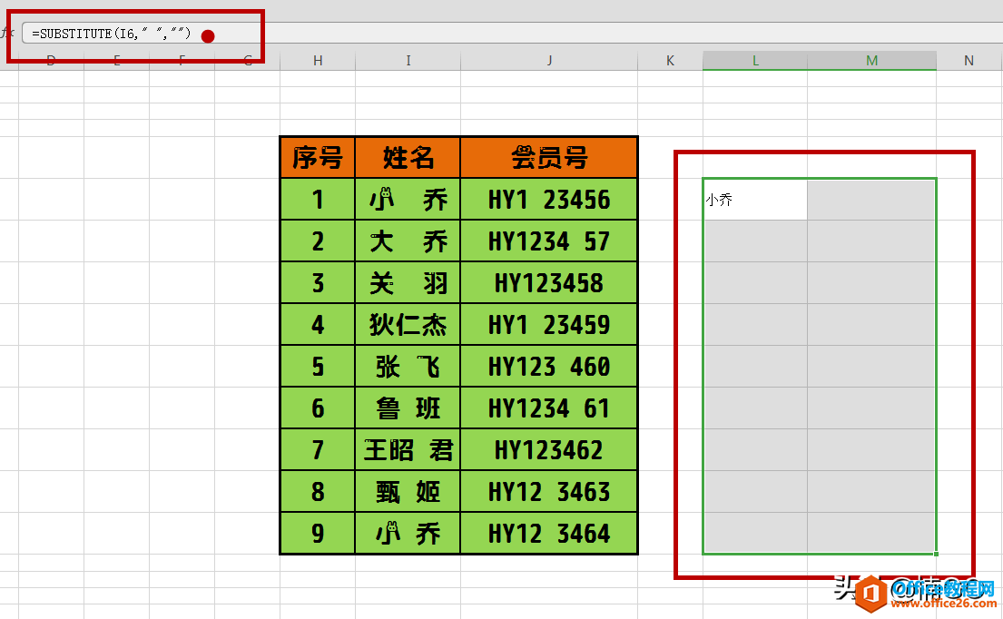Click serial number cell 4
This screenshot has height=619, width=1003.
click(x=318, y=325)
